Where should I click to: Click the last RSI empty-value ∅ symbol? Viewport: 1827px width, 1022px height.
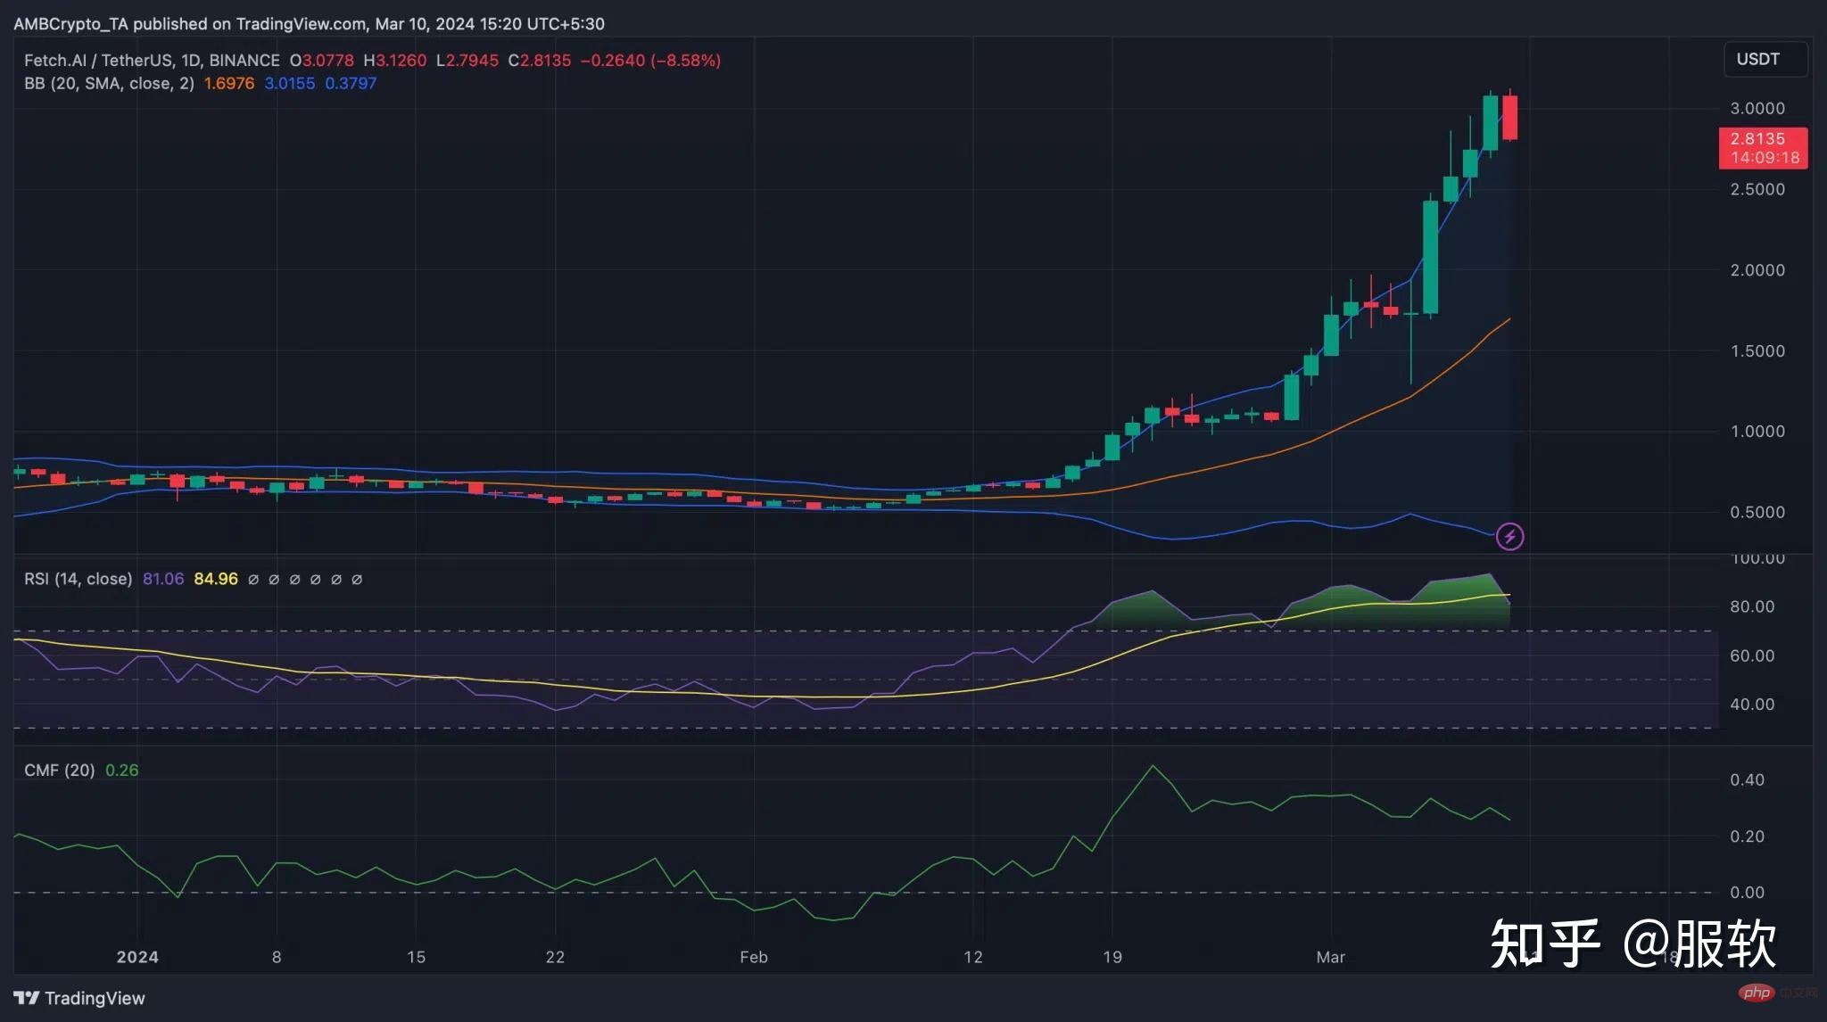pos(357,580)
